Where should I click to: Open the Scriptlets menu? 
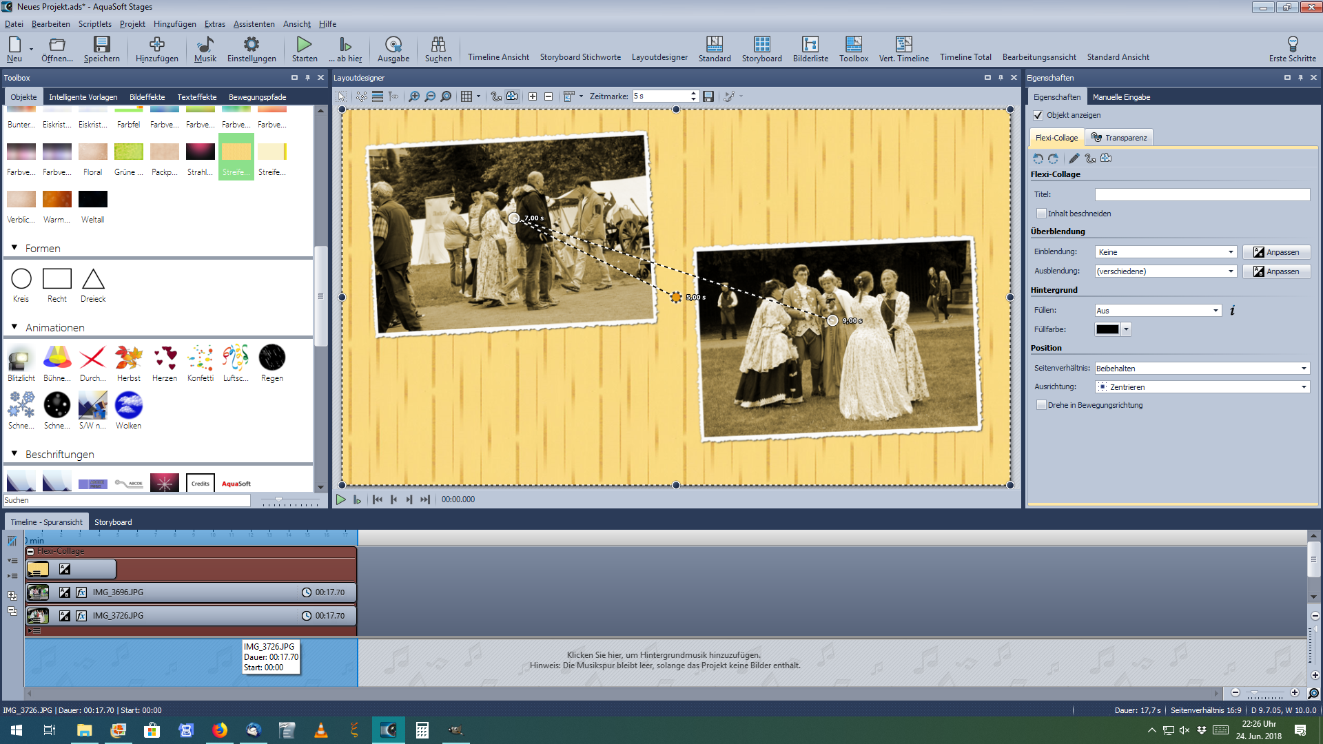(94, 24)
